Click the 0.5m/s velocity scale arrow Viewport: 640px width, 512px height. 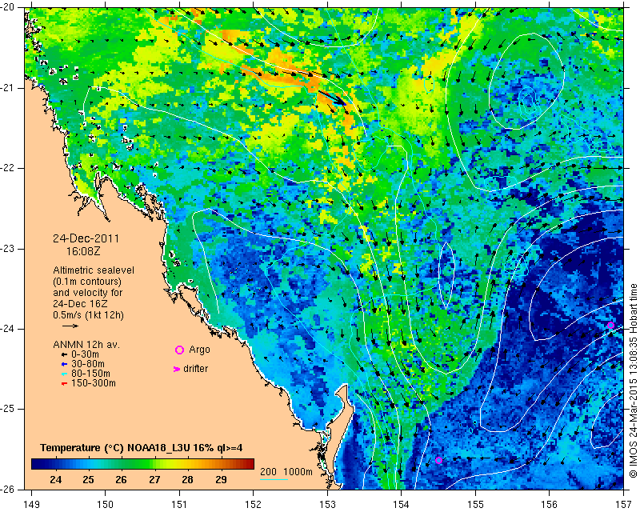(70, 326)
